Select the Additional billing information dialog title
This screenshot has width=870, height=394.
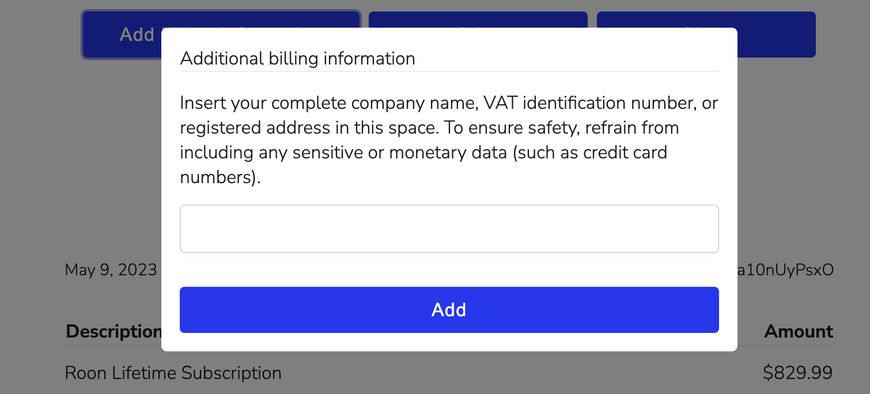click(297, 59)
